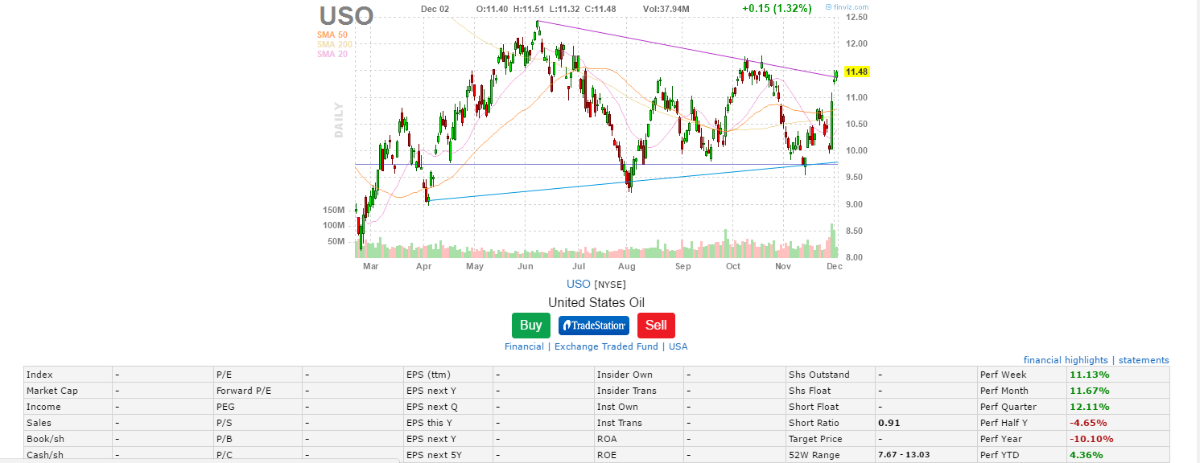Click the Insider Trans label cell

(638, 391)
